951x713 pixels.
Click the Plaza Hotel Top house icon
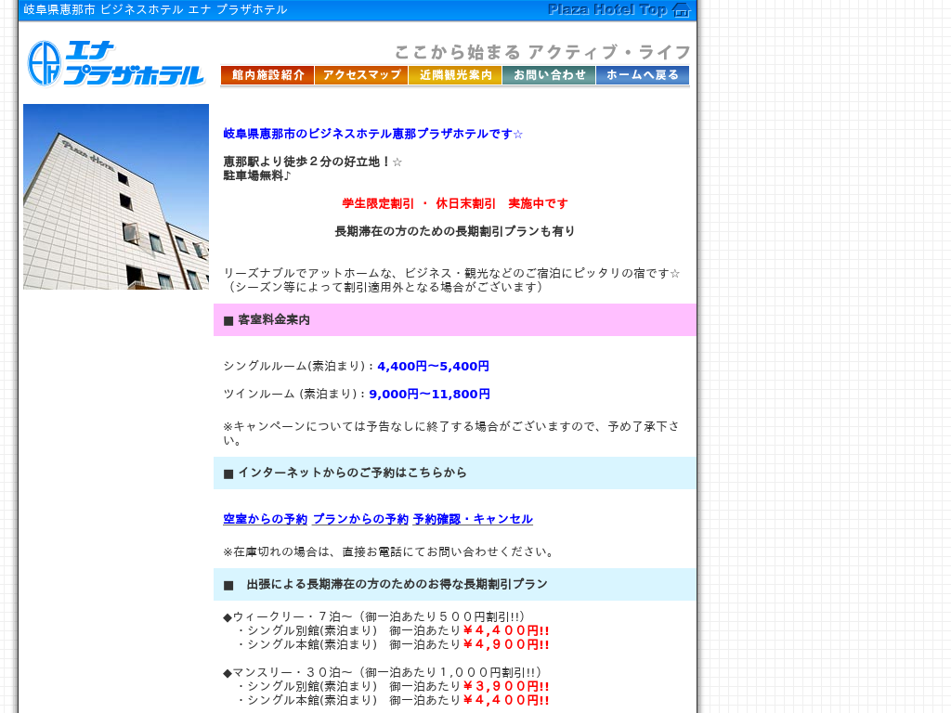point(682,9)
